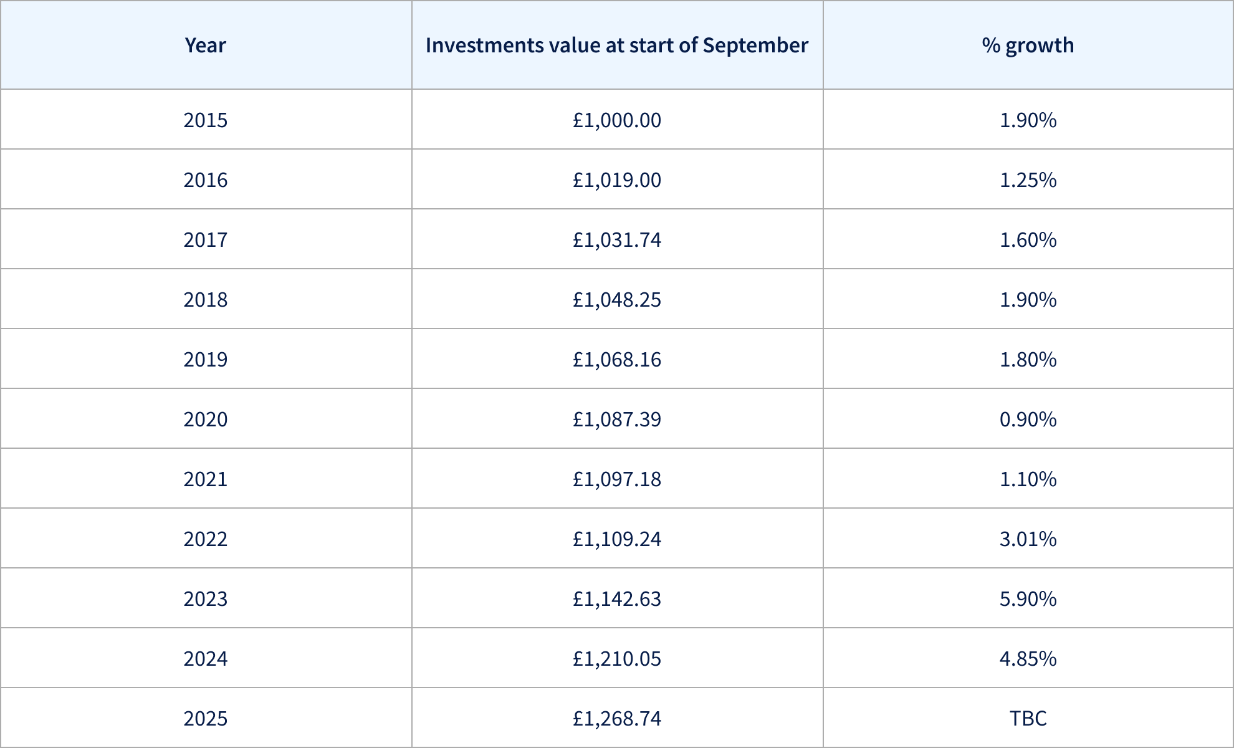The width and height of the screenshot is (1234, 748).
Task: Click the 3.01% growth cell
Action: pos(1028,539)
